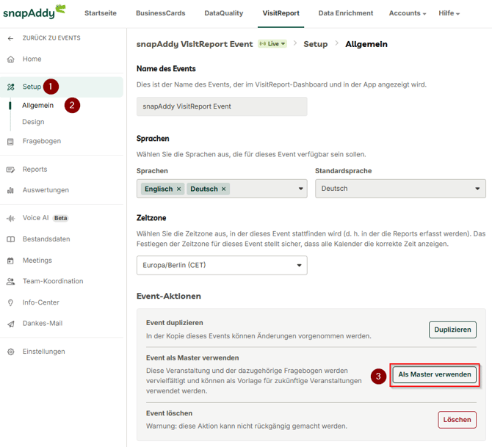Open the Data Enrichment tab
492x447 pixels.
click(346, 13)
